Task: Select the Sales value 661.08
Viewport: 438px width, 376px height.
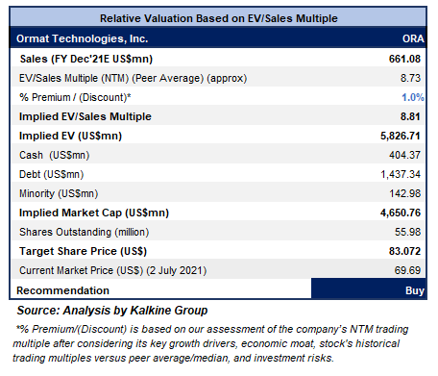Action: point(404,59)
